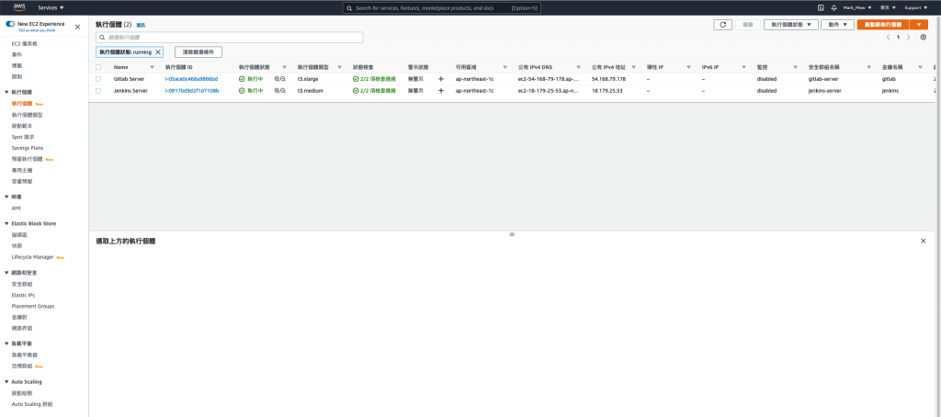941x417 pixels.
Task: Open instance i-0917bd9d2f1d7108b link
Action: pyautogui.click(x=192, y=91)
